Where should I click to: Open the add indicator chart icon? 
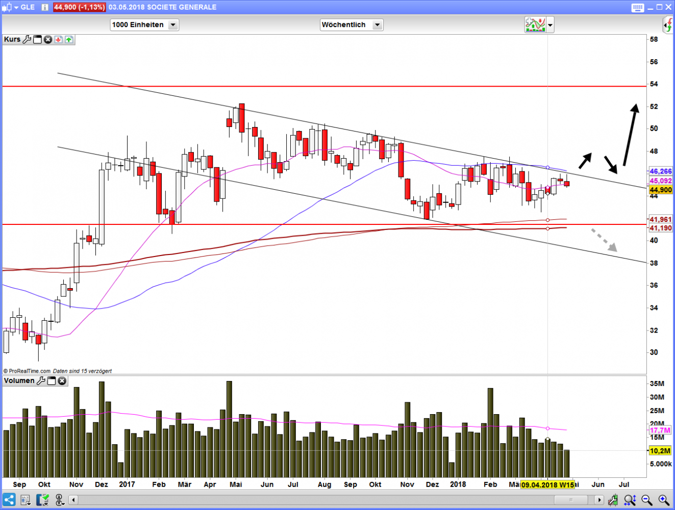click(535, 24)
